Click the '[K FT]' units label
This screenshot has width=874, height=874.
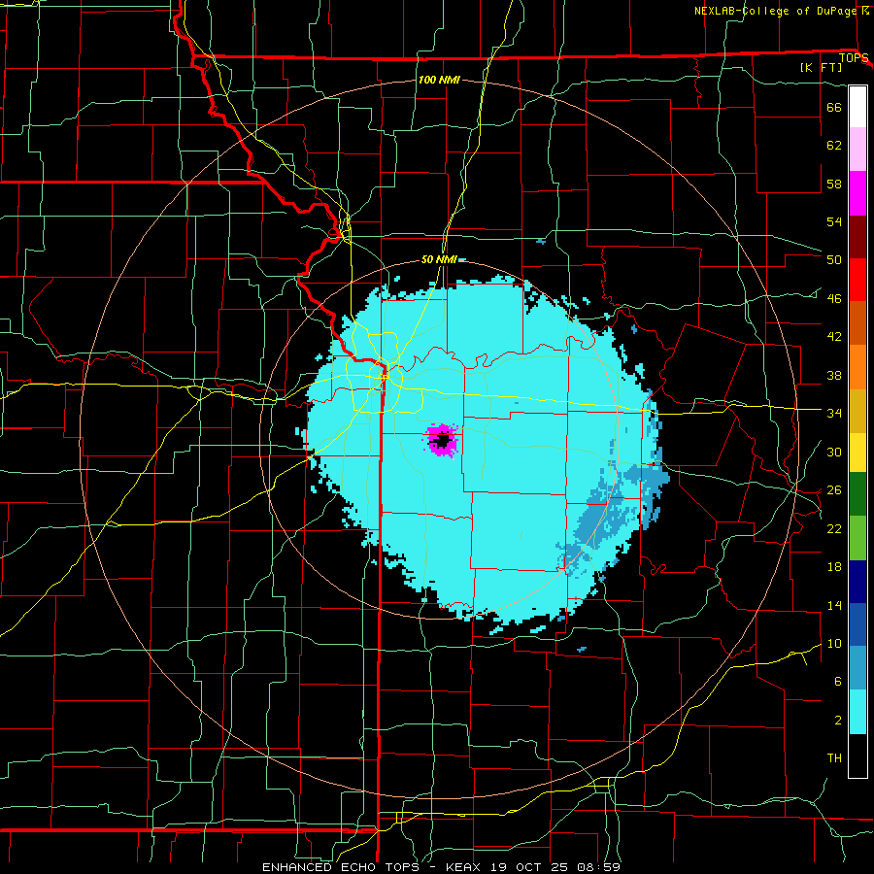click(821, 68)
